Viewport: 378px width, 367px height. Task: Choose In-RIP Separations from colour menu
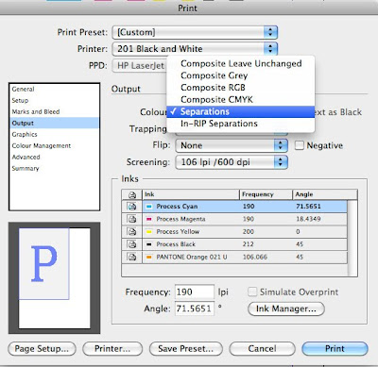point(241,124)
